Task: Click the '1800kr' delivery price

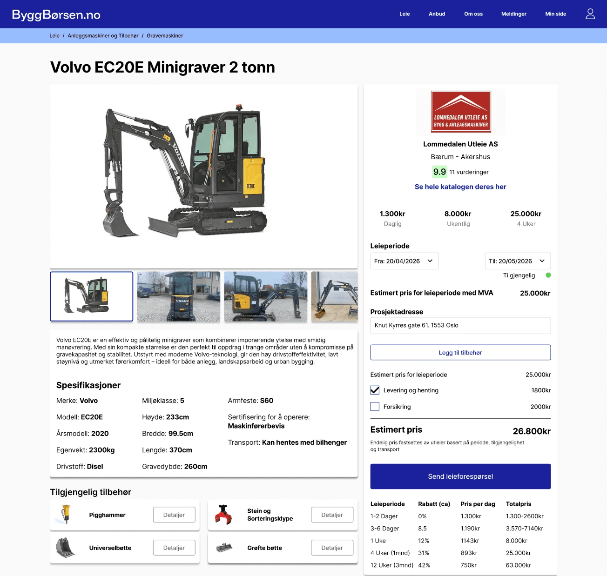Action: tap(541, 390)
